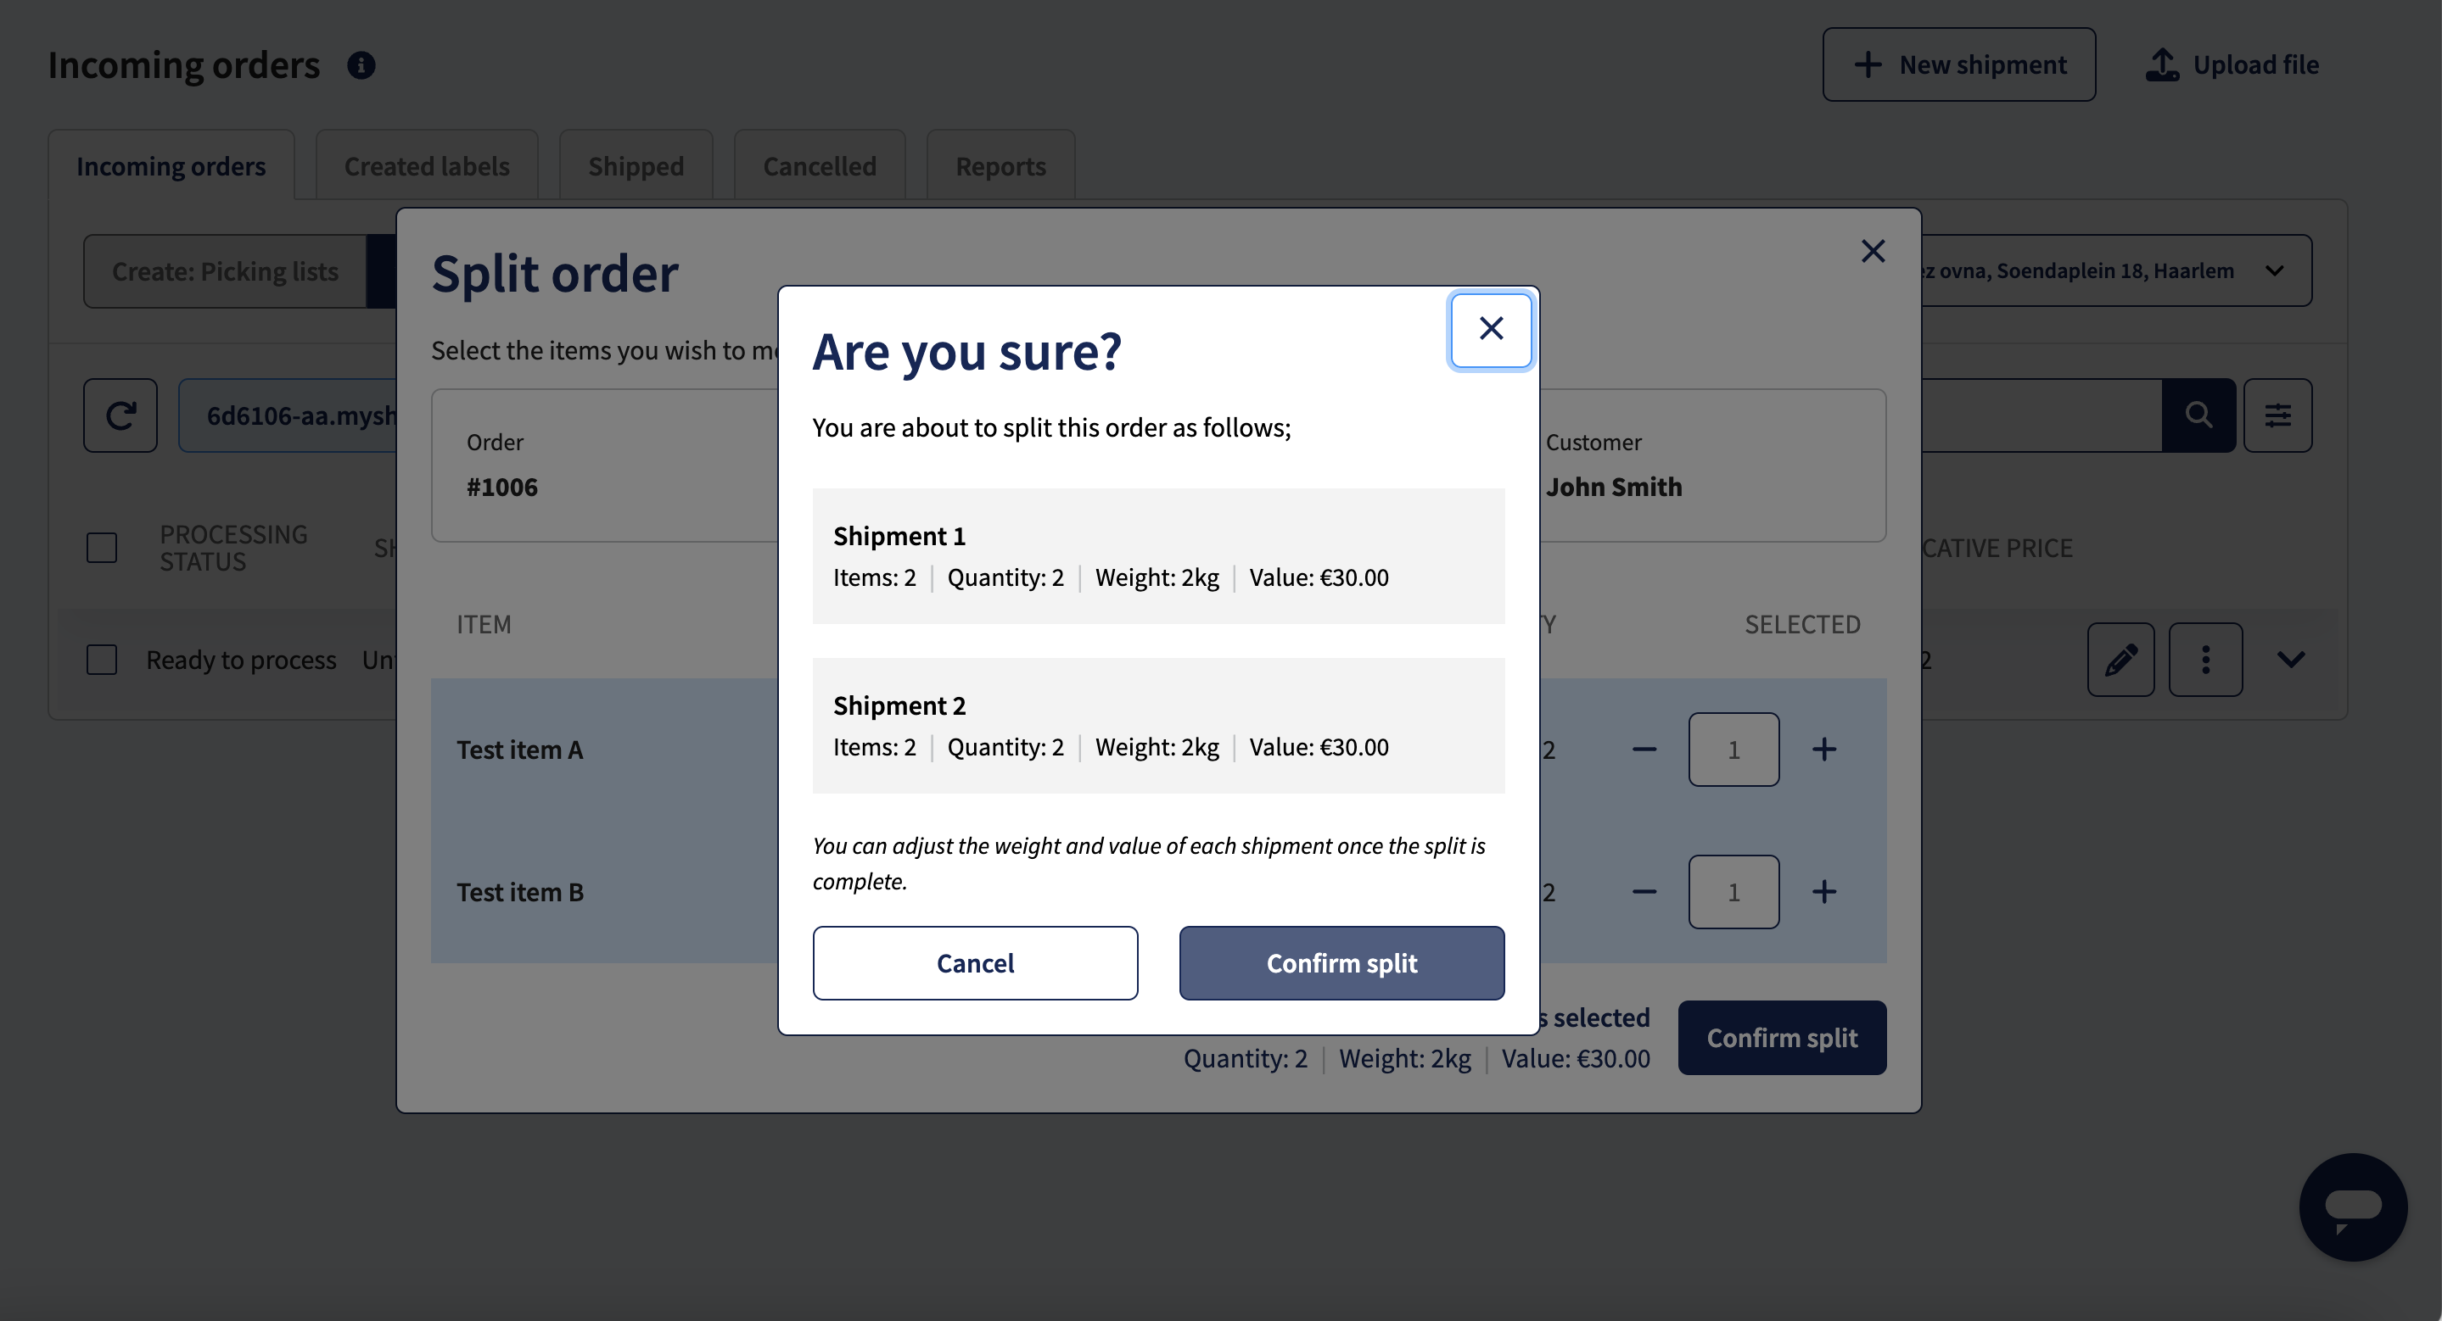2442x1321 pixels.
Task: Click Cancel in the confirmation dialog
Action: [x=975, y=962]
